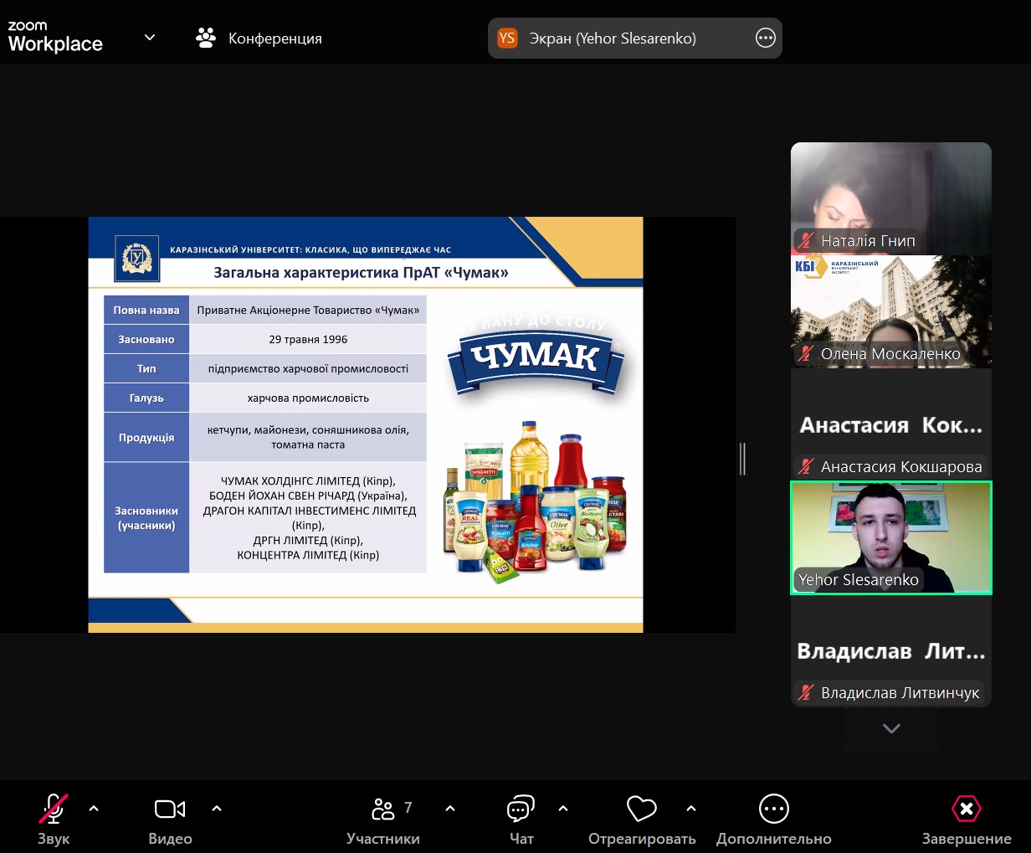Screen dimensions: 1031x853
Task: Click the Галузь row label
Action: (x=146, y=398)
